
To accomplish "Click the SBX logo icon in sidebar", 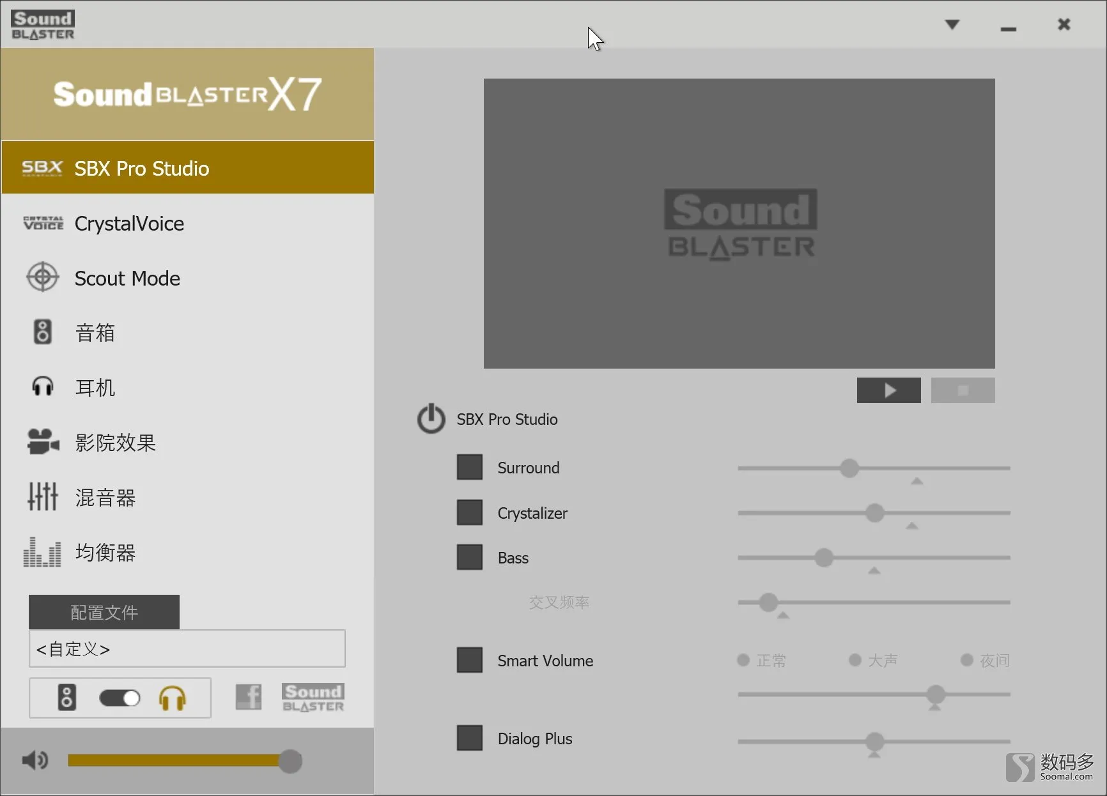I will [42, 168].
